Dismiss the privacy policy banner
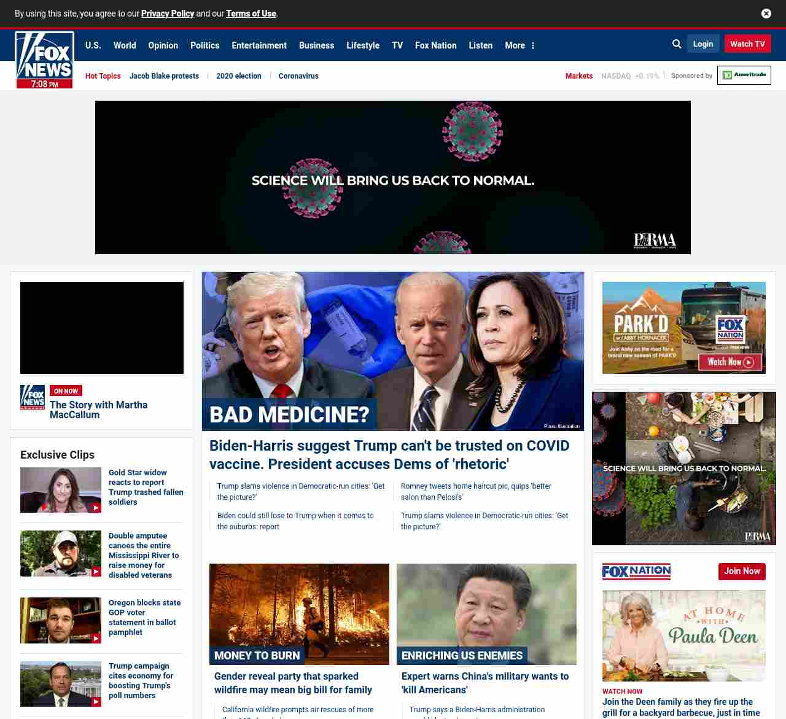This screenshot has height=719, width=786. [766, 14]
